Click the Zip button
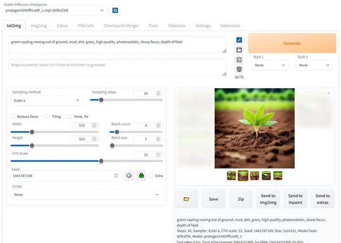This screenshot has width=341, height=243. pyautogui.click(x=241, y=199)
